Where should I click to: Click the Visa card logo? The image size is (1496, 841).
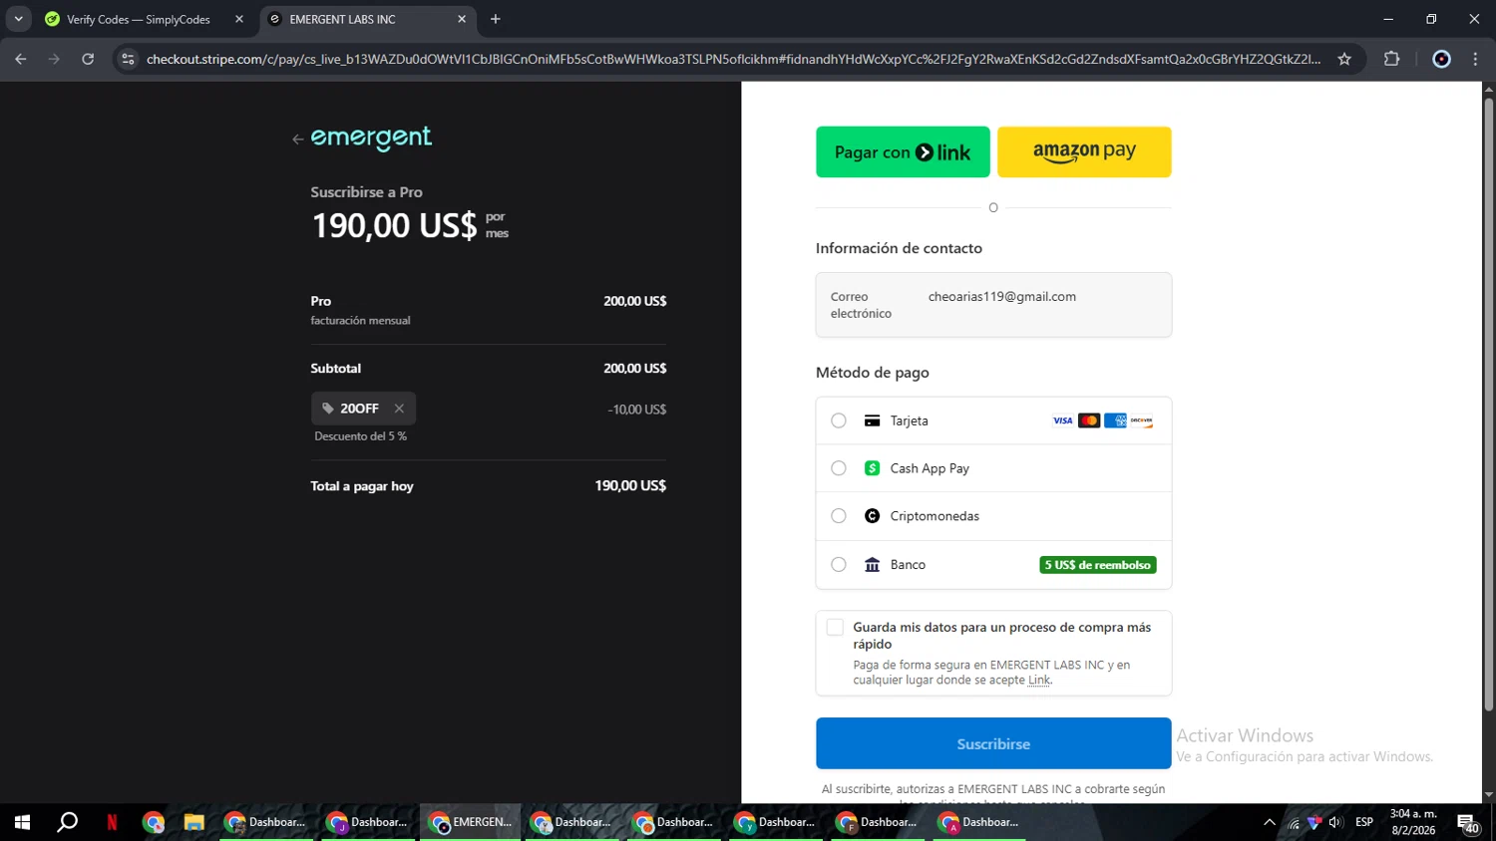pyautogui.click(x=1063, y=420)
